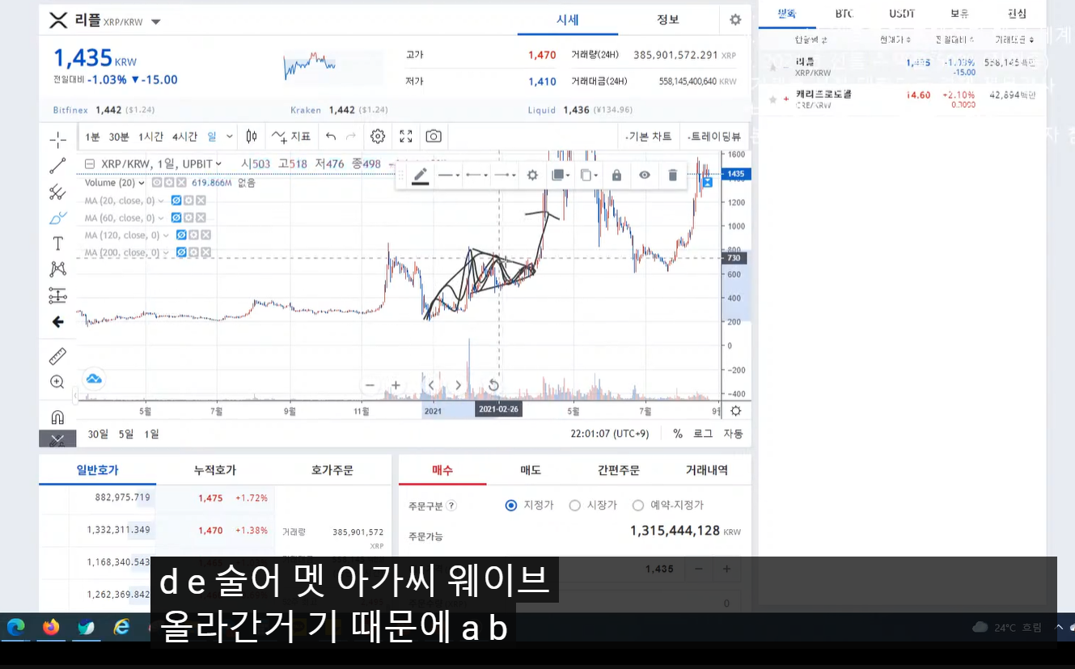Screen dimensions: 1075x669
Task: Toggle visibility of MA (20, close, 0)
Action: pyautogui.click(x=176, y=200)
